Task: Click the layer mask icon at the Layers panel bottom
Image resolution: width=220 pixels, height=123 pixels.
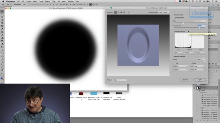Action: (203, 121)
